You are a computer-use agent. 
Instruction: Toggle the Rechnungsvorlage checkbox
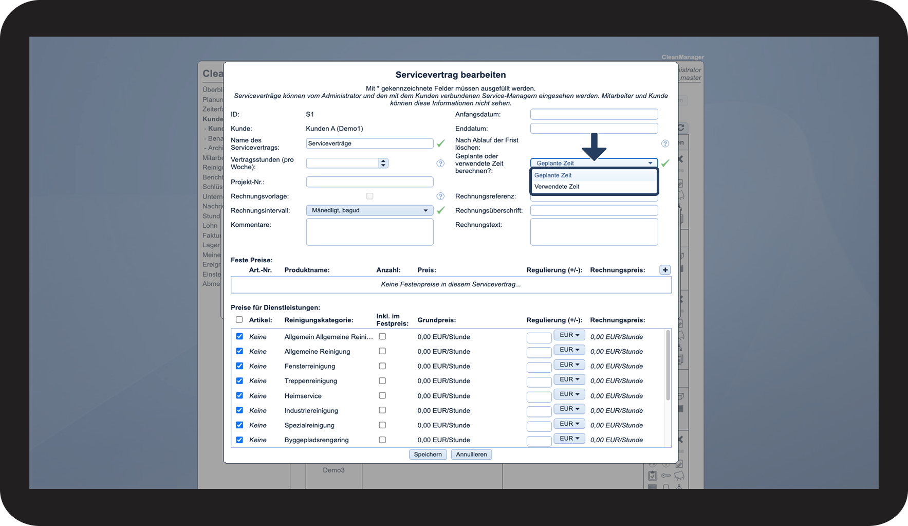[x=369, y=196]
